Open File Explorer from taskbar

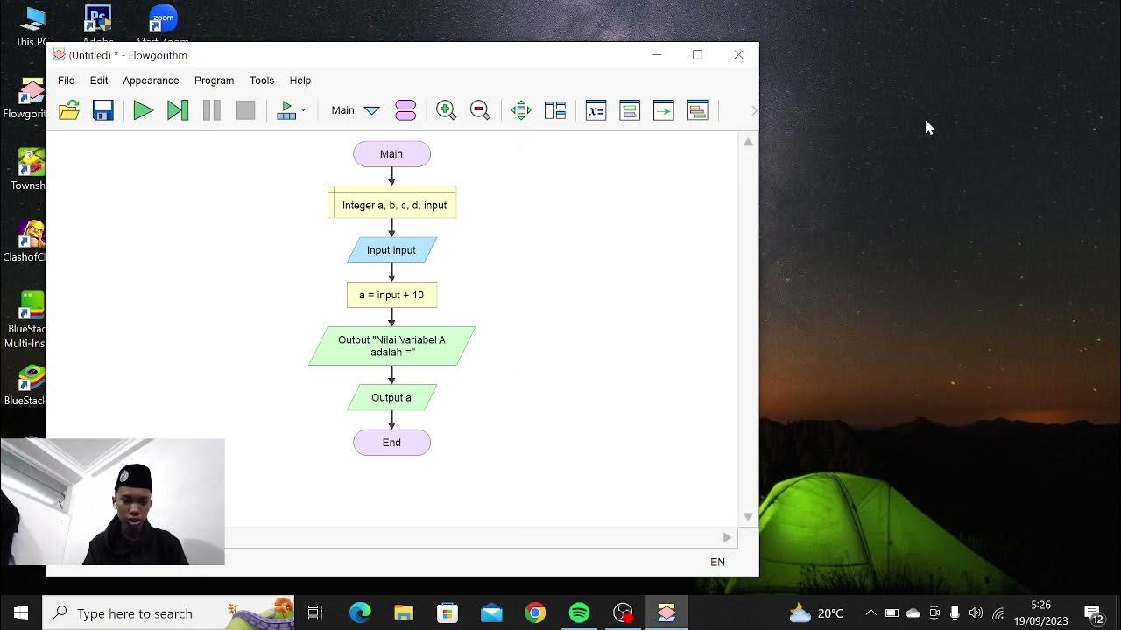[404, 612]
